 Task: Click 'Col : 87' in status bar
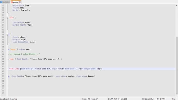point(117,99)
